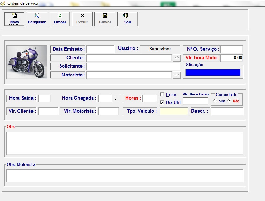The width and height of the screenshot is (265, 201).
Task: Uncheck the Dia Útil checkbox
Action: point(162,102)
